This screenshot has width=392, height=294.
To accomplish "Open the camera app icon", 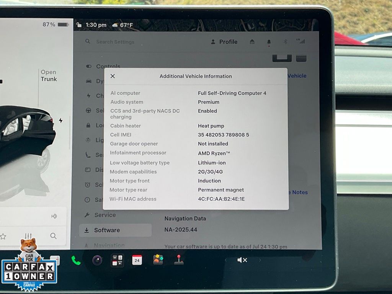I will click(97, 260).
